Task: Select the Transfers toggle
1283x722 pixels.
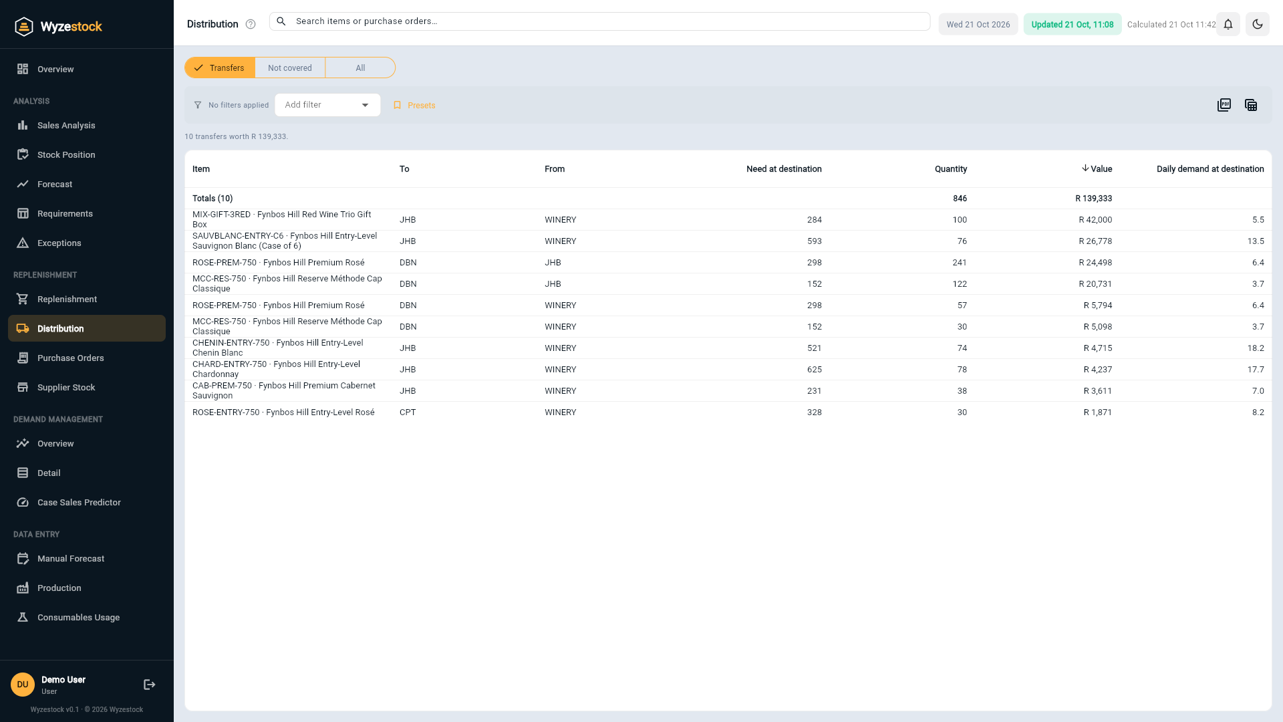Action: coord(220,68)
